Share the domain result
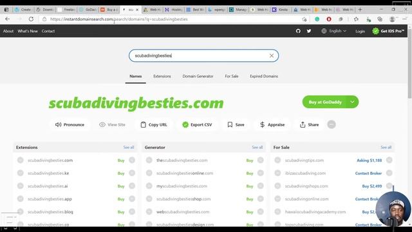The image size is (412, 232). tap(309, 124)
